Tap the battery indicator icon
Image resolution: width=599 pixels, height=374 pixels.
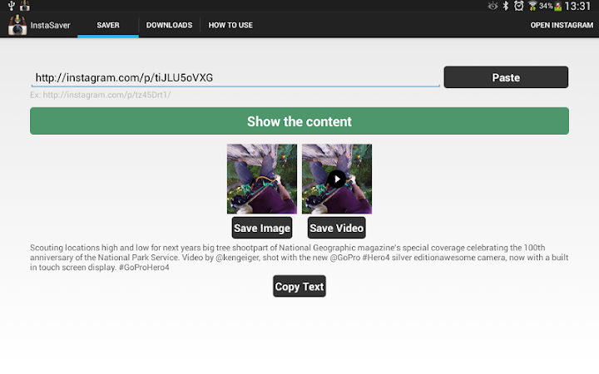point(558,6)
